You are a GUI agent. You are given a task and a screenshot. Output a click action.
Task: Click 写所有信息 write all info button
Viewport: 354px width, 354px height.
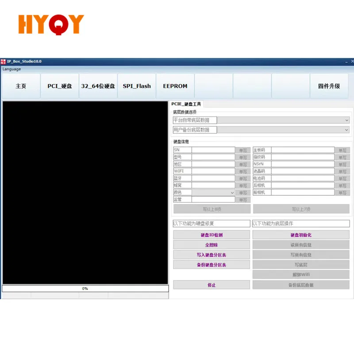pos(301,255)
